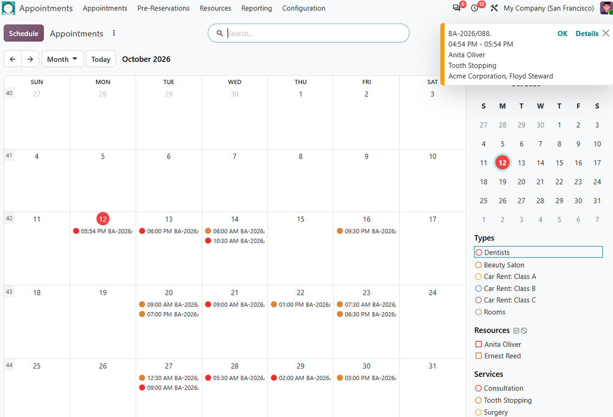Close the BA-2026/088 notification popup
Image resolution: width=613 pixels, height=417 pixels.
click(x=605, y=33)
